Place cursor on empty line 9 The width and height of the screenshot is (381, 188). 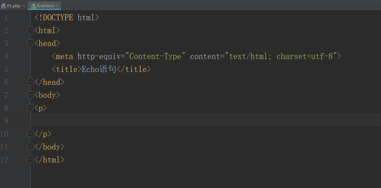pos(206,120)
